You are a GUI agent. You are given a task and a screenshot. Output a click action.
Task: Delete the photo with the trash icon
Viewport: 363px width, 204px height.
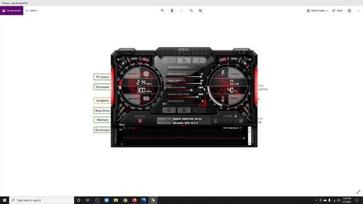[x=172, y=11]
